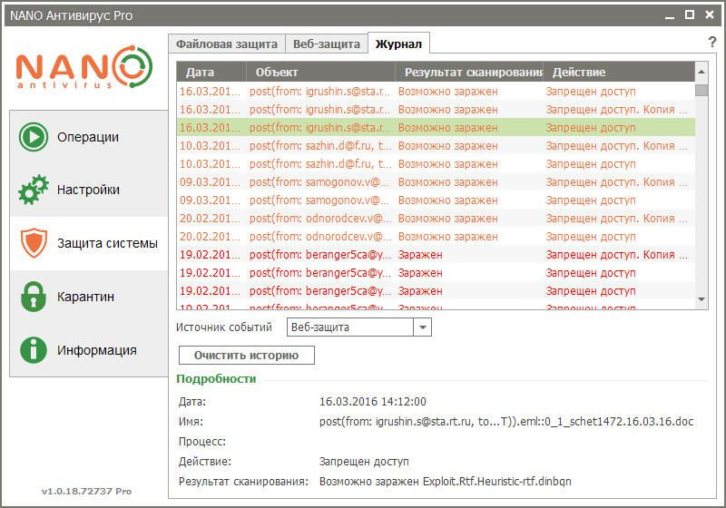This screenshot has width=726, height=508.
Task: Sort log by the Дата column header
Action: [x=211, y=73]
